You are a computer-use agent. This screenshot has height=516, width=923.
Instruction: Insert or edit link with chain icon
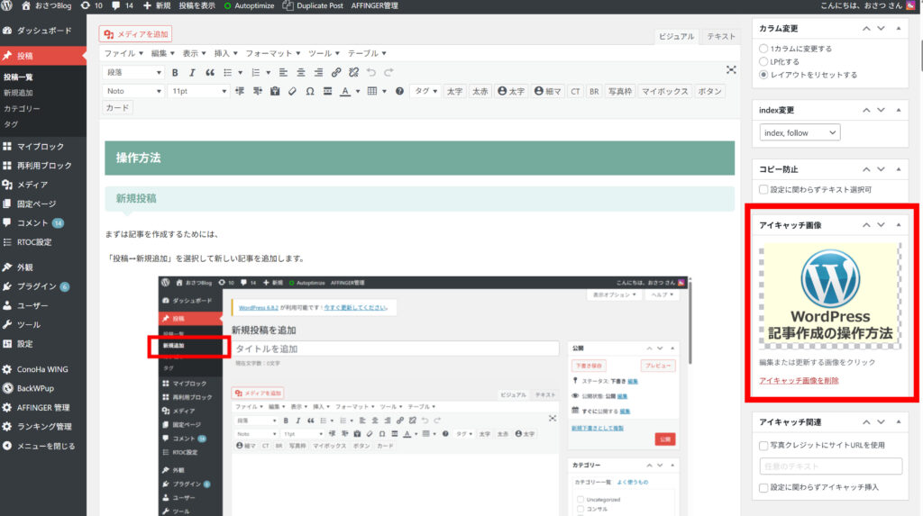coord(336,72)
